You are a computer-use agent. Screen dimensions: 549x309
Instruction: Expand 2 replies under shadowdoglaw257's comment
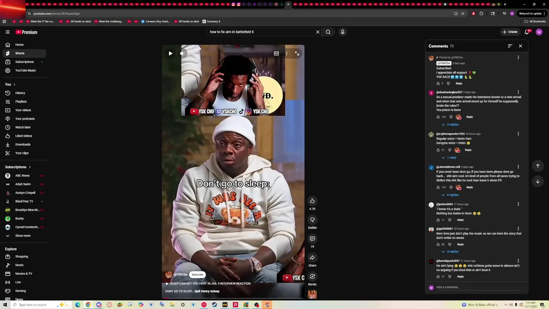[450, 124]
